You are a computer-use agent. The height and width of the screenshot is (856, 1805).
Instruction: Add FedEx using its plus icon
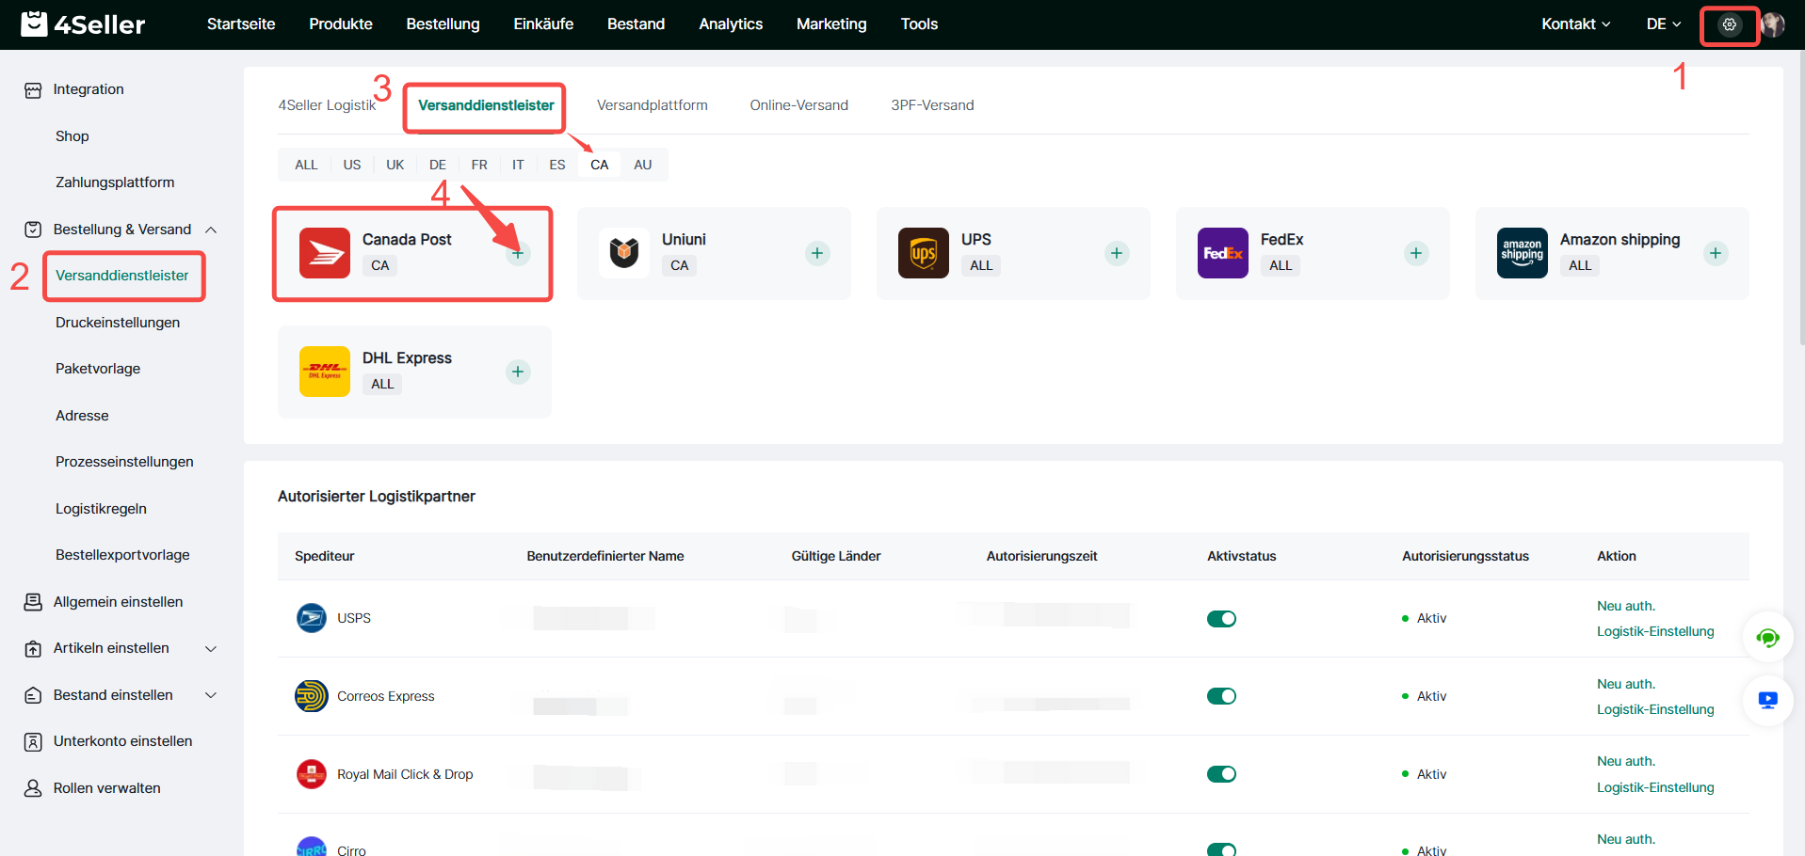pyautogui.click(x=1416, y=253)
